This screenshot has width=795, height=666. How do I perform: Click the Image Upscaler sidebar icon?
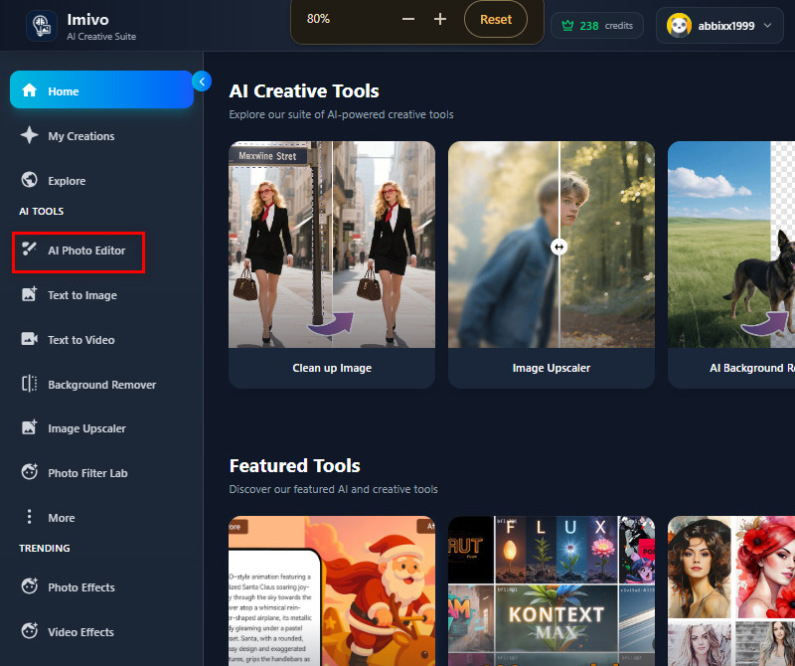click(30, 427)
